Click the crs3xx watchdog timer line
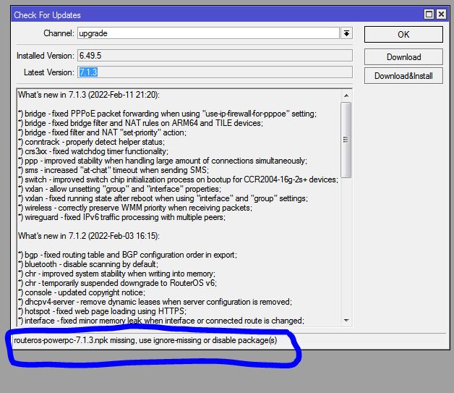 tap(93, 151)
